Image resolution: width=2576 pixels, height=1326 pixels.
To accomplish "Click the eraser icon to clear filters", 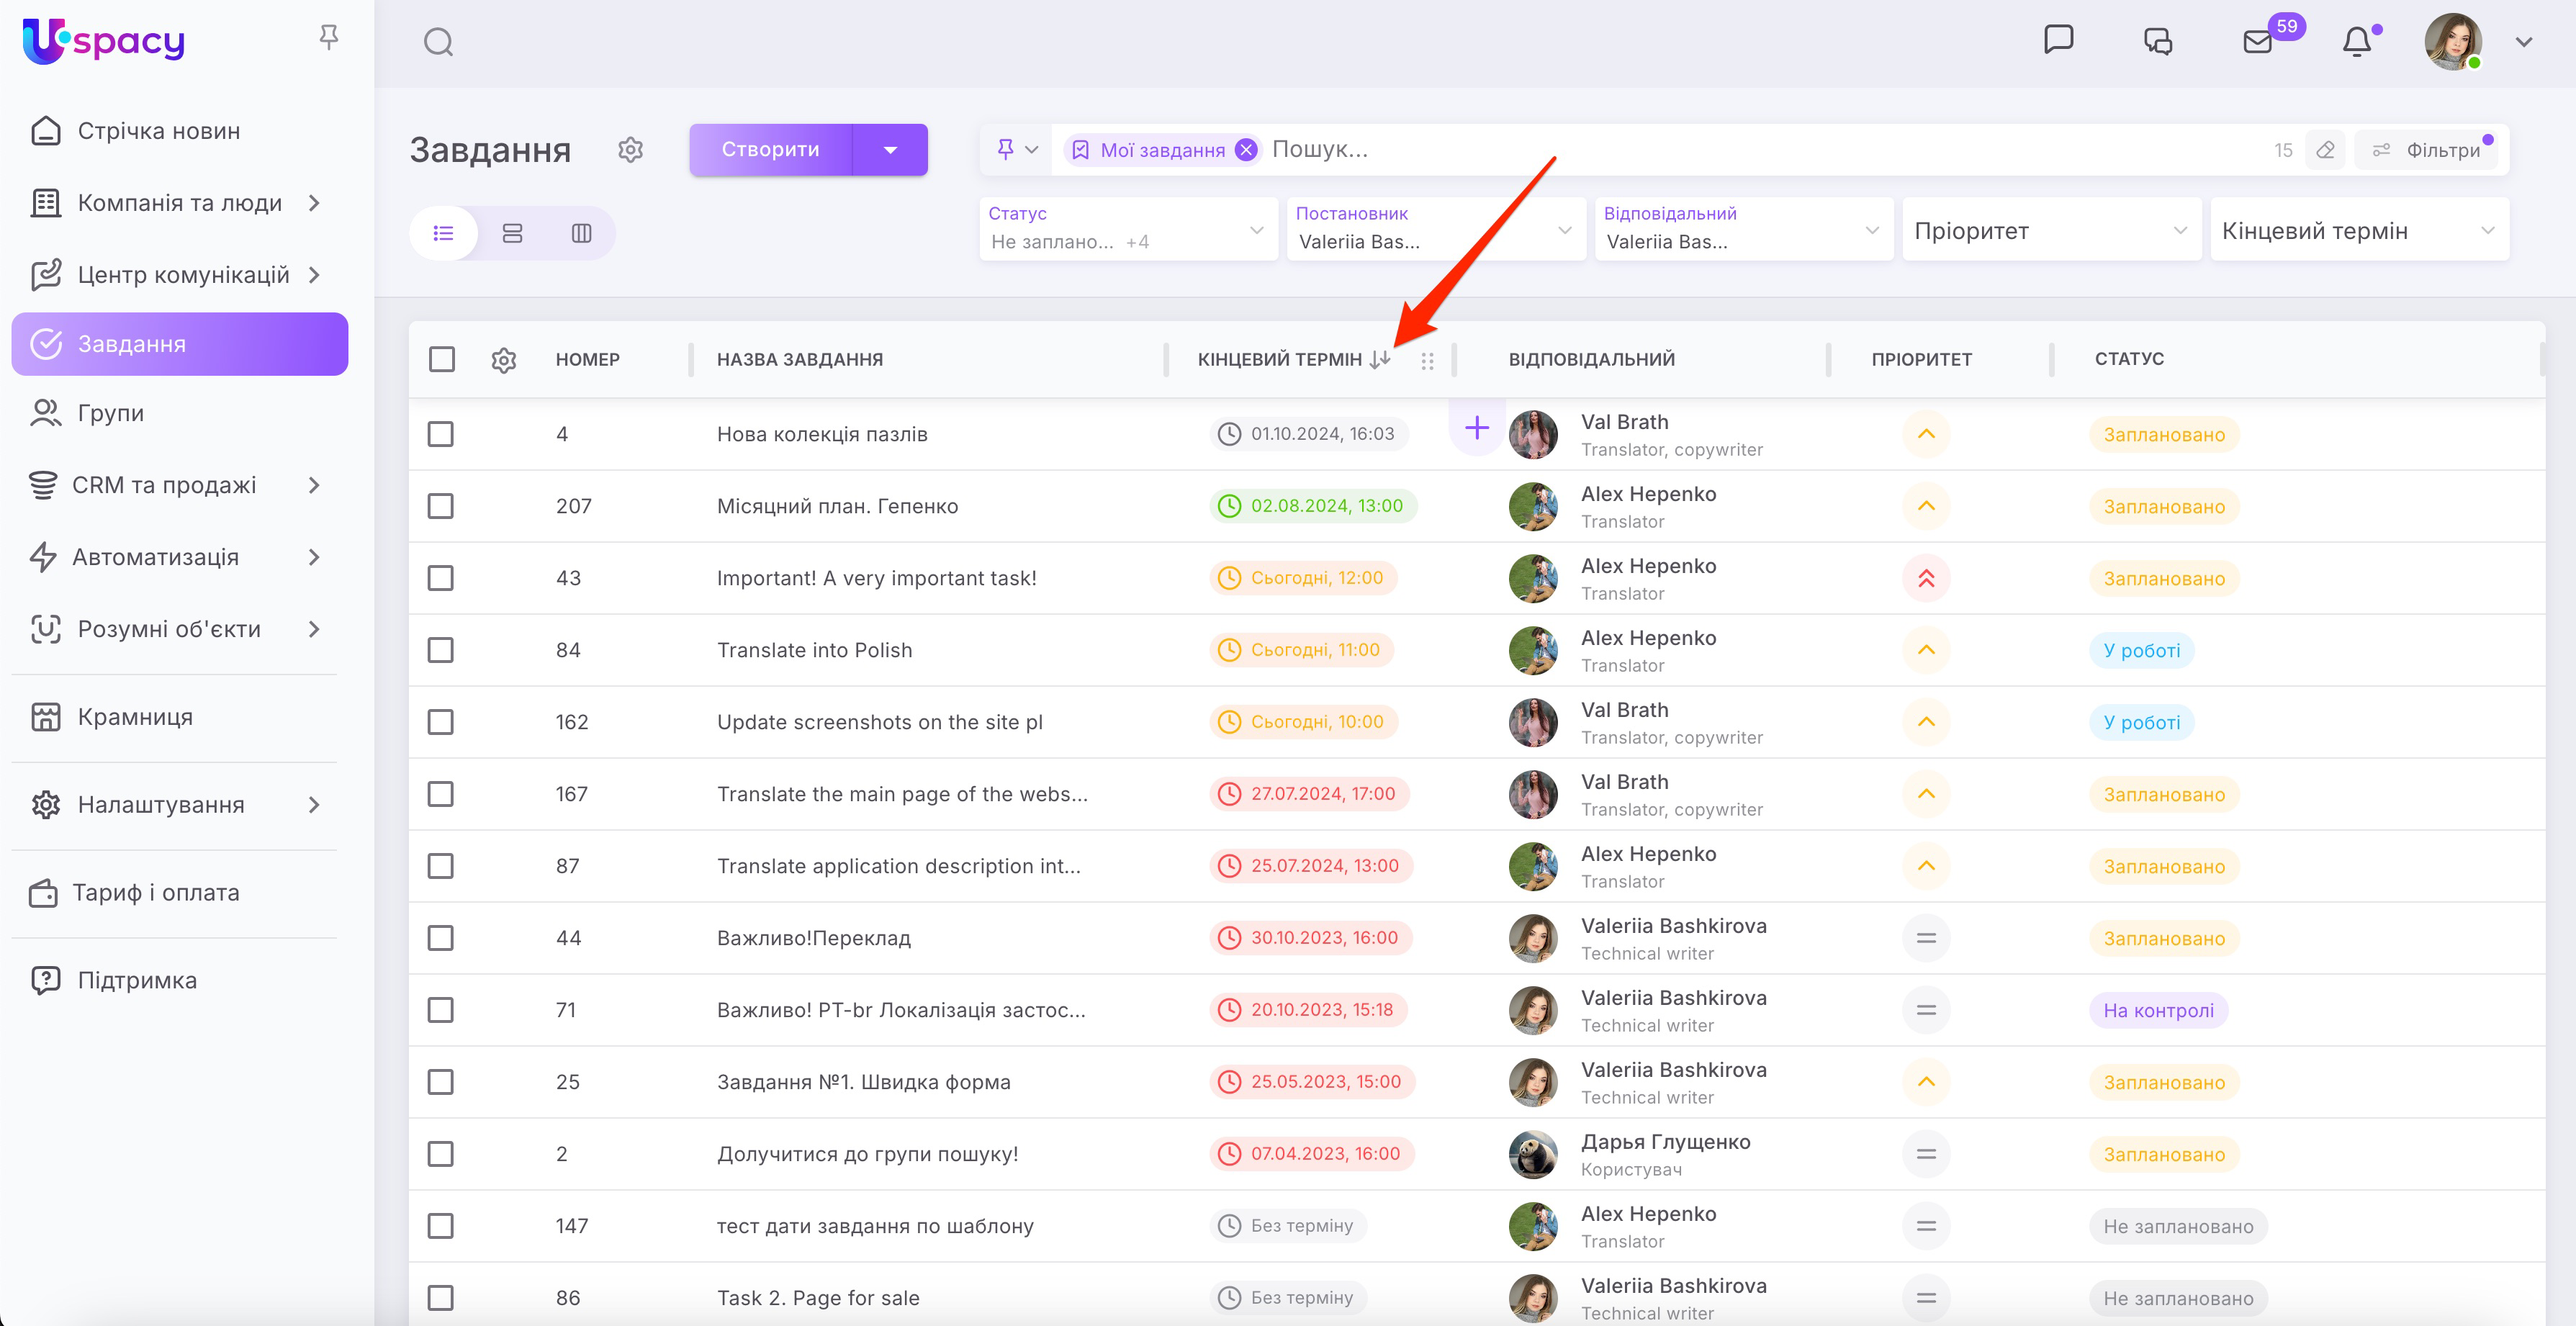I will point(2326,150).
